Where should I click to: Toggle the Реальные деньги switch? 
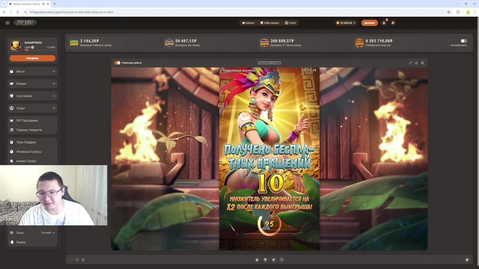click(117, 63)
